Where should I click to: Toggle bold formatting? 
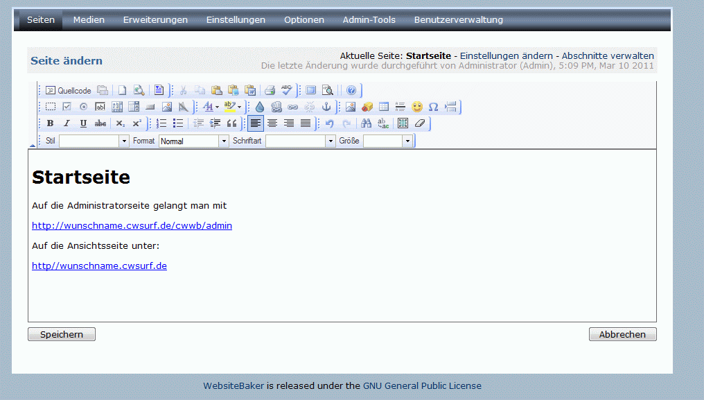[x=51, y=123]
